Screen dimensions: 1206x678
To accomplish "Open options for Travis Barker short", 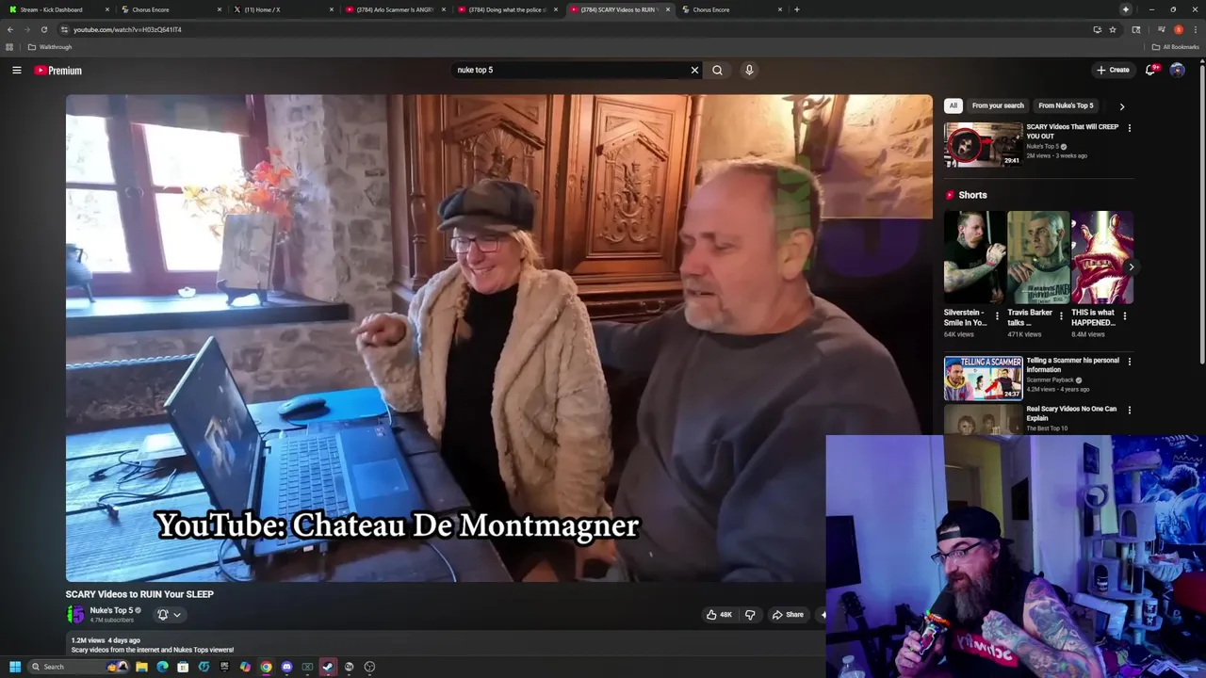I will pos(1061,316).
